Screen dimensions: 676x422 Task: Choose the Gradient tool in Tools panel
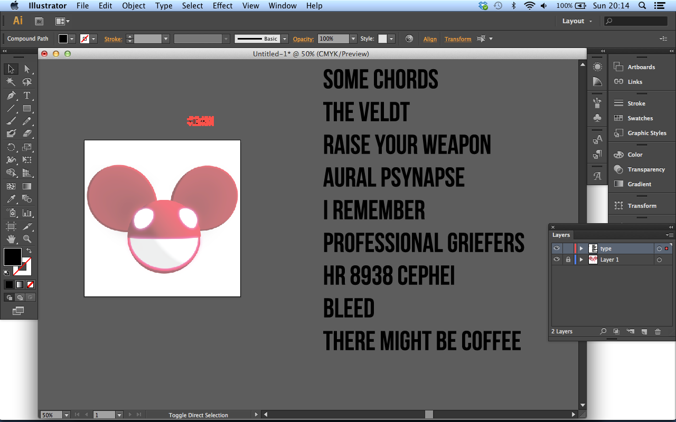(27, 186)
